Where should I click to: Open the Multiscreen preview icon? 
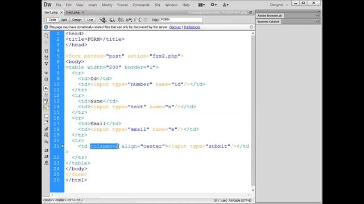103,20
